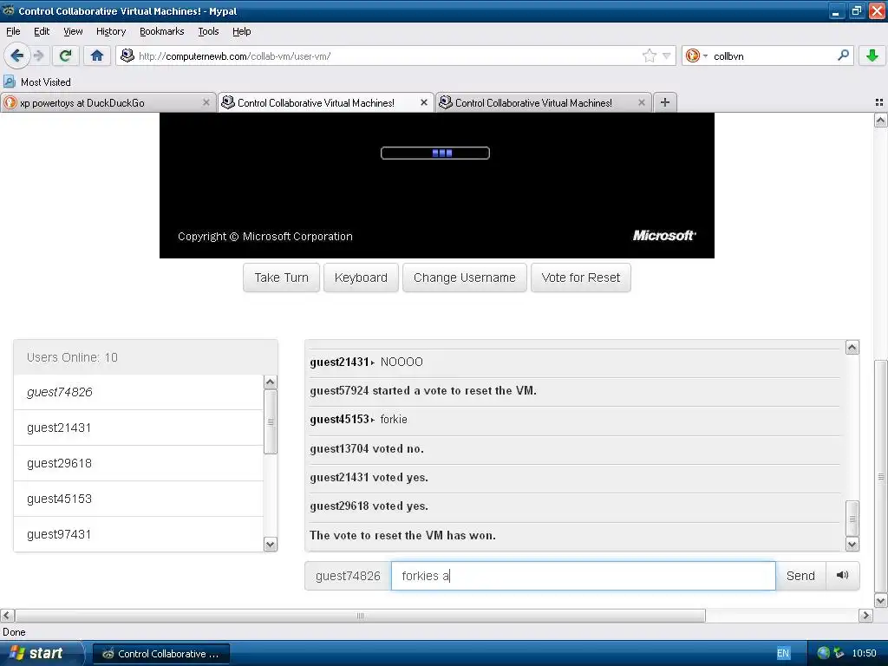Reload the page with the Refresh icon

[x=66, y=55]
